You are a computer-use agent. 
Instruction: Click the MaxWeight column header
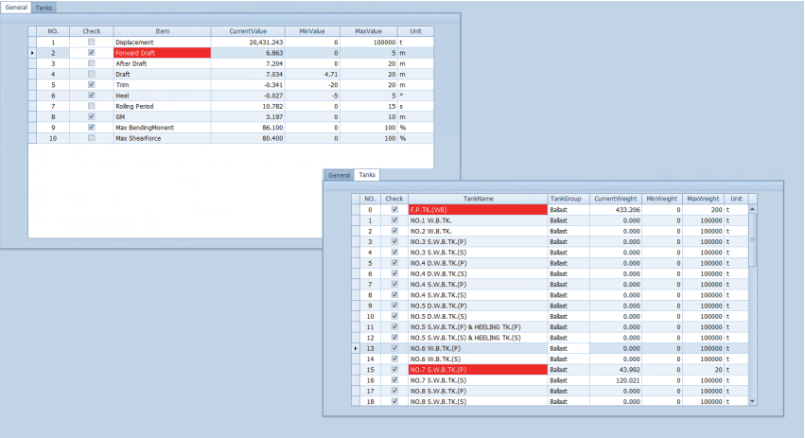point(703,199)
